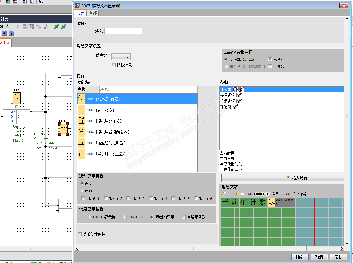Select LOGO! TD display position
Viewport: 353px width, 263px height.
tap(125, 217)
